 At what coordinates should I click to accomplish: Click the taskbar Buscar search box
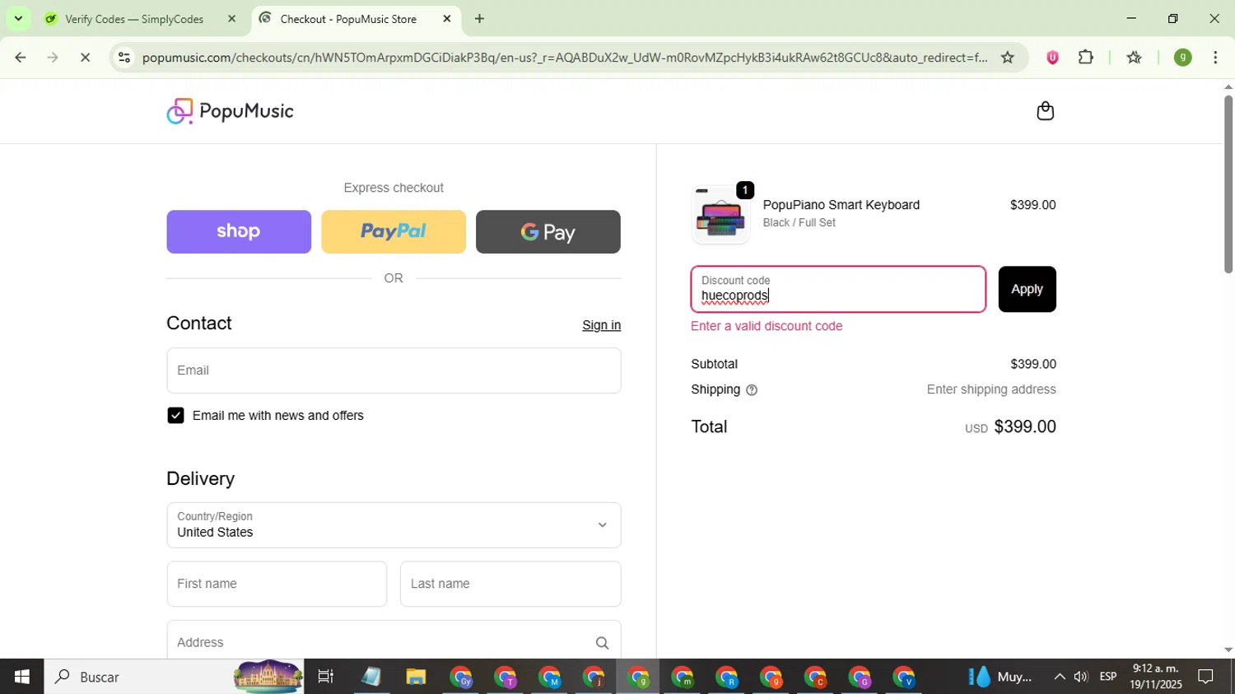(174, 677)
